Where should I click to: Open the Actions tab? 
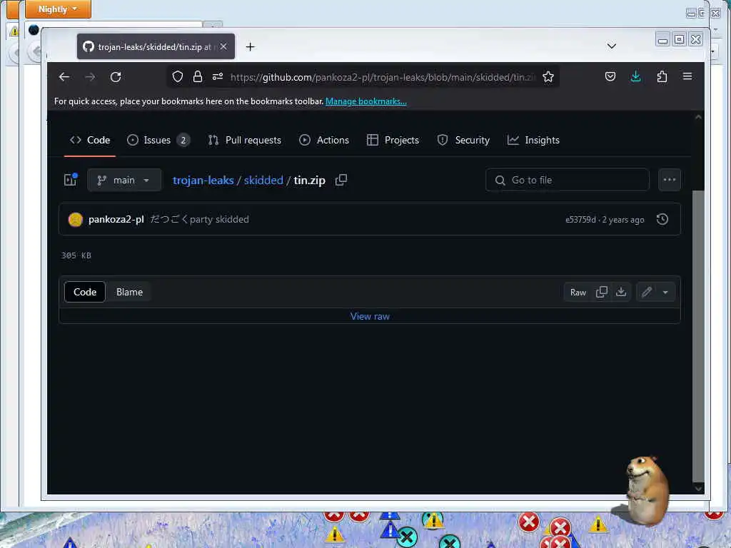[x=324, y=140]
